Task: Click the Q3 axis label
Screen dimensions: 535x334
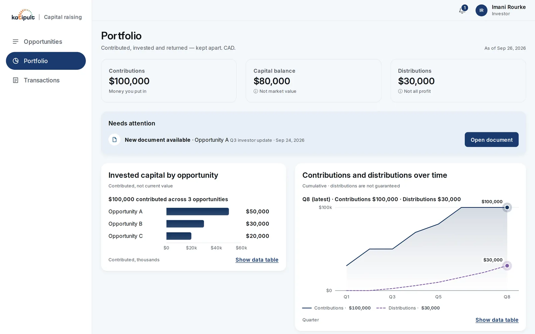Action: pyautogui.click(x=392, y=297)
